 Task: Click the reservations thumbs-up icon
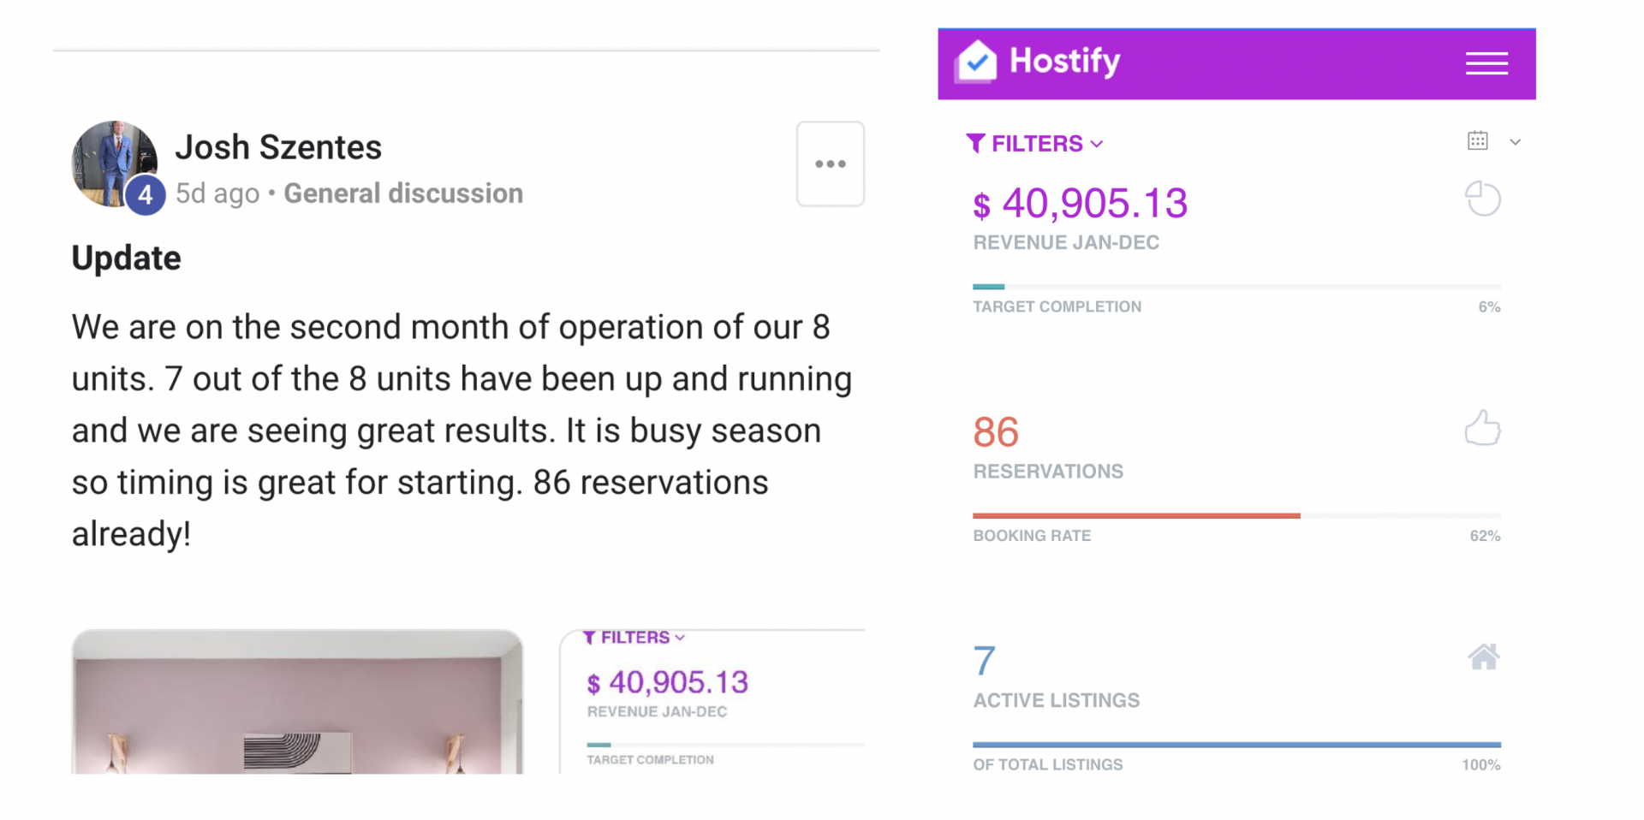(1482, 428)
